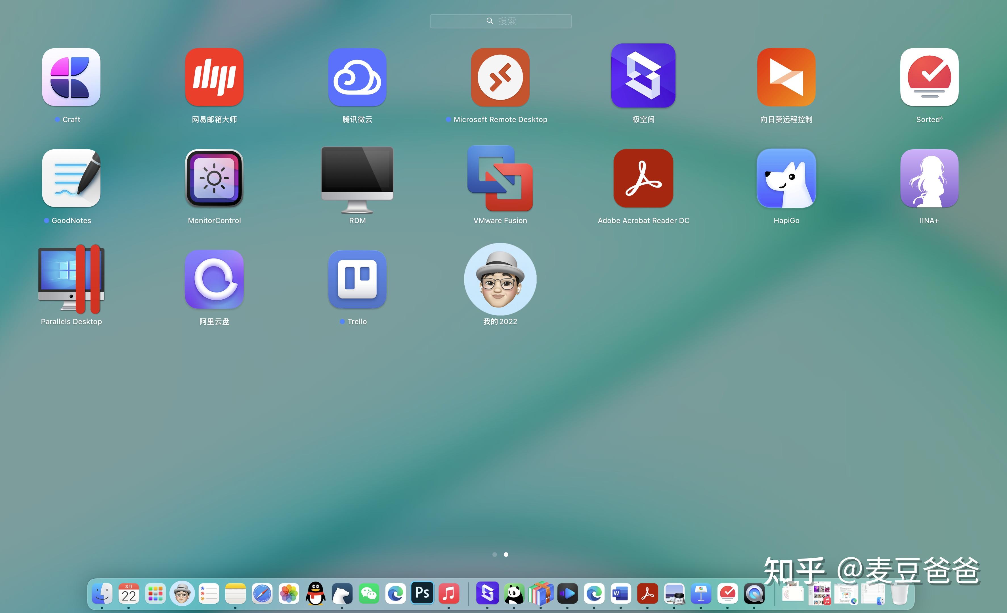Launch Parallels Desktop
The image size is (1007, 613).
[x=71, y=279]
